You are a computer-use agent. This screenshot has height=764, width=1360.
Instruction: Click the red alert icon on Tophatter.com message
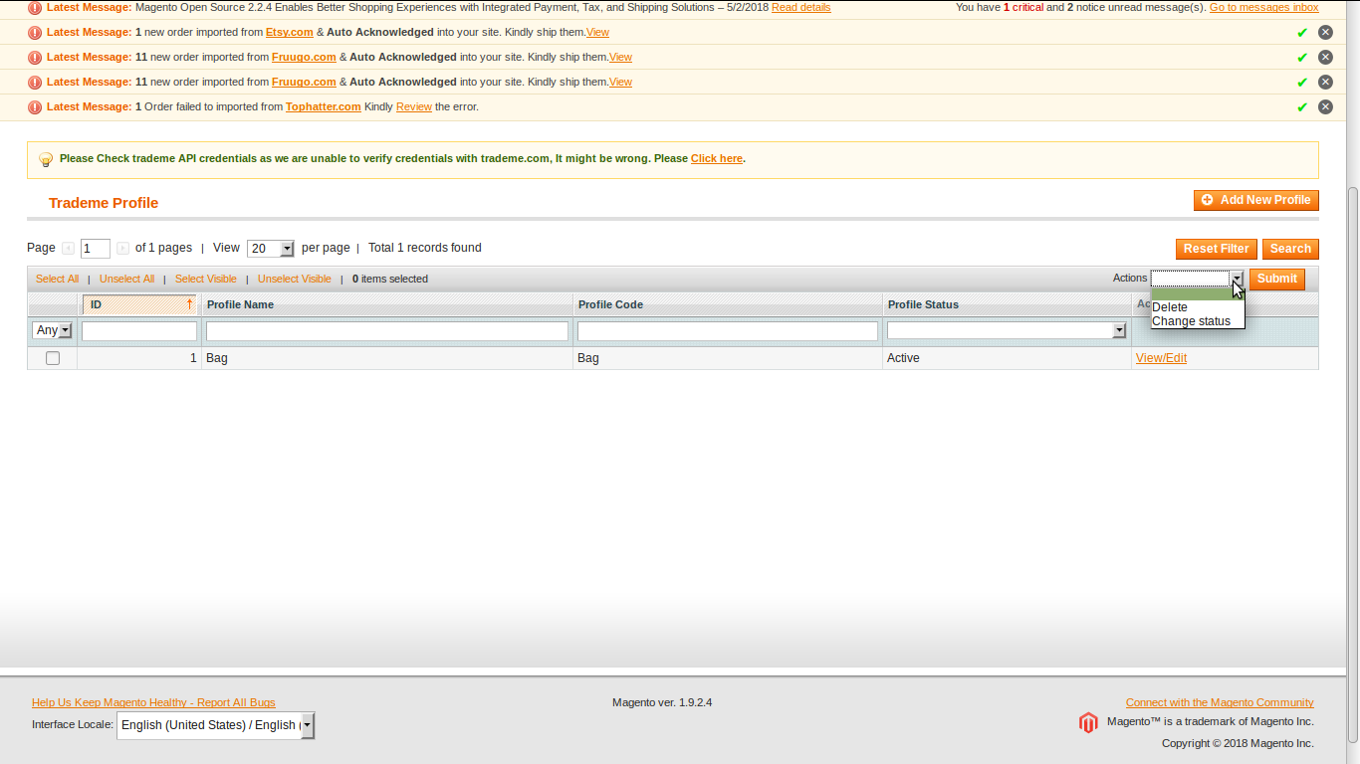pyautogui.click(x=35, y=107)
